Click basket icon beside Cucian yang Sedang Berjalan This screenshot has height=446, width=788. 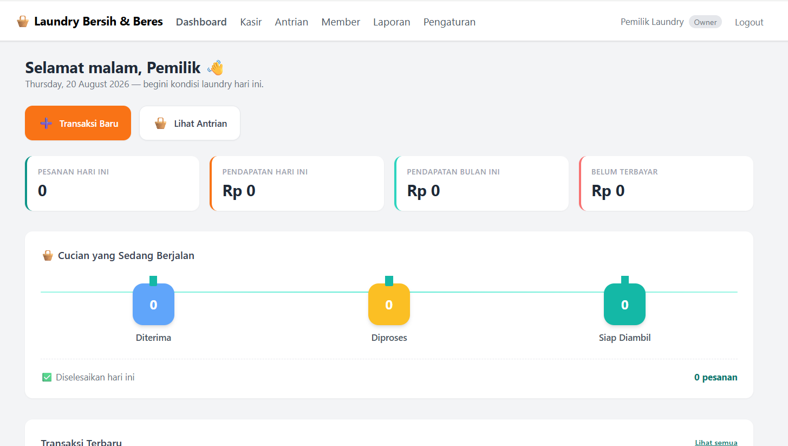[48, 255]
